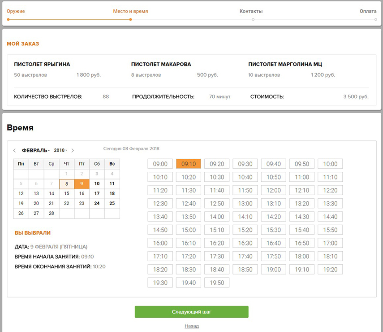Pick February 17 on the calendar
Image resolution: width=383 pixels, height=332 pixels.
pyautogui.click(x=97, y=193)
